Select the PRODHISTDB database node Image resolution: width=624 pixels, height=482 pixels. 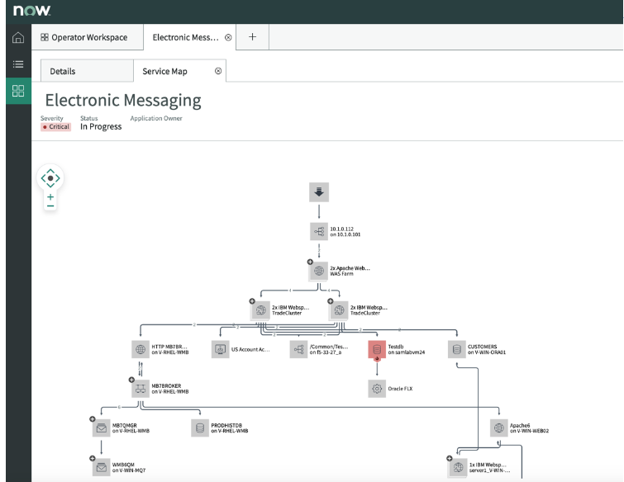pos(200,428)
